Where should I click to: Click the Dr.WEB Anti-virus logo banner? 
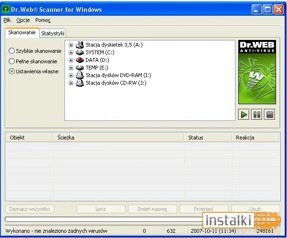pos(257,72)
